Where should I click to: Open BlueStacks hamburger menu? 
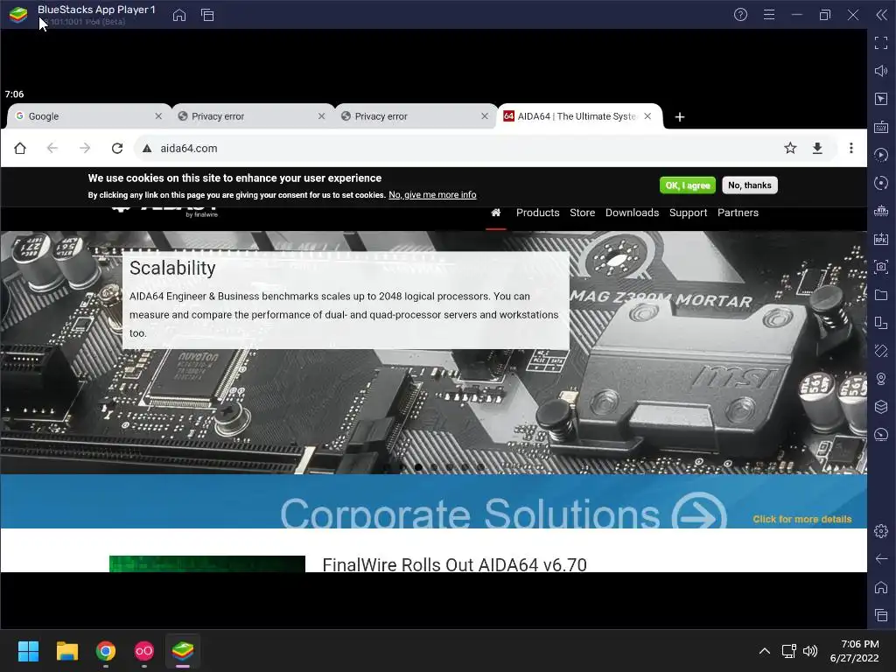pyautogui.click(x=769, y=15)
